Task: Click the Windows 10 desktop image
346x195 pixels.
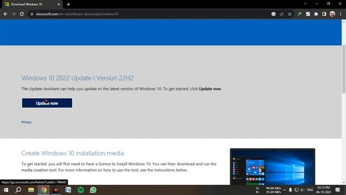Action: [x=272, y=167]
